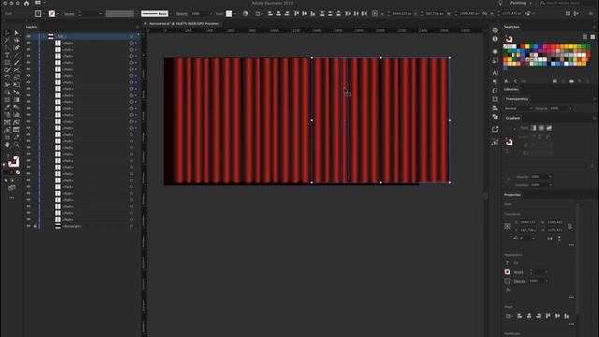This screenshot has width=599, height=337.
Task: Collapse the top layer's contents
Action: click(x=44, y=37)
